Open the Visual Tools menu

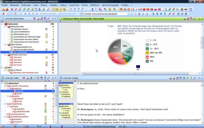pos(74,5)
